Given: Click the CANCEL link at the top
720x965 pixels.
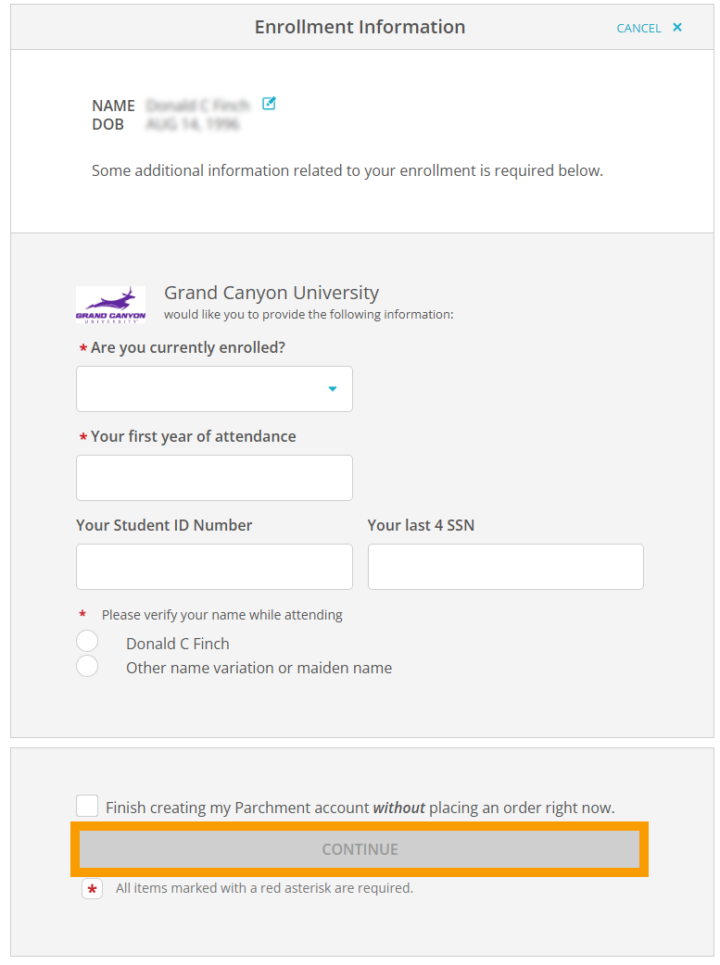Looking at the screenshot, I should [638, 29].
